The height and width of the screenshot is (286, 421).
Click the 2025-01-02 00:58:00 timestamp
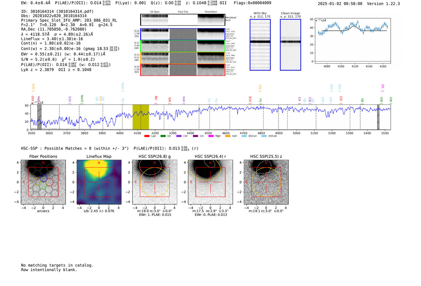click(340, 4)
